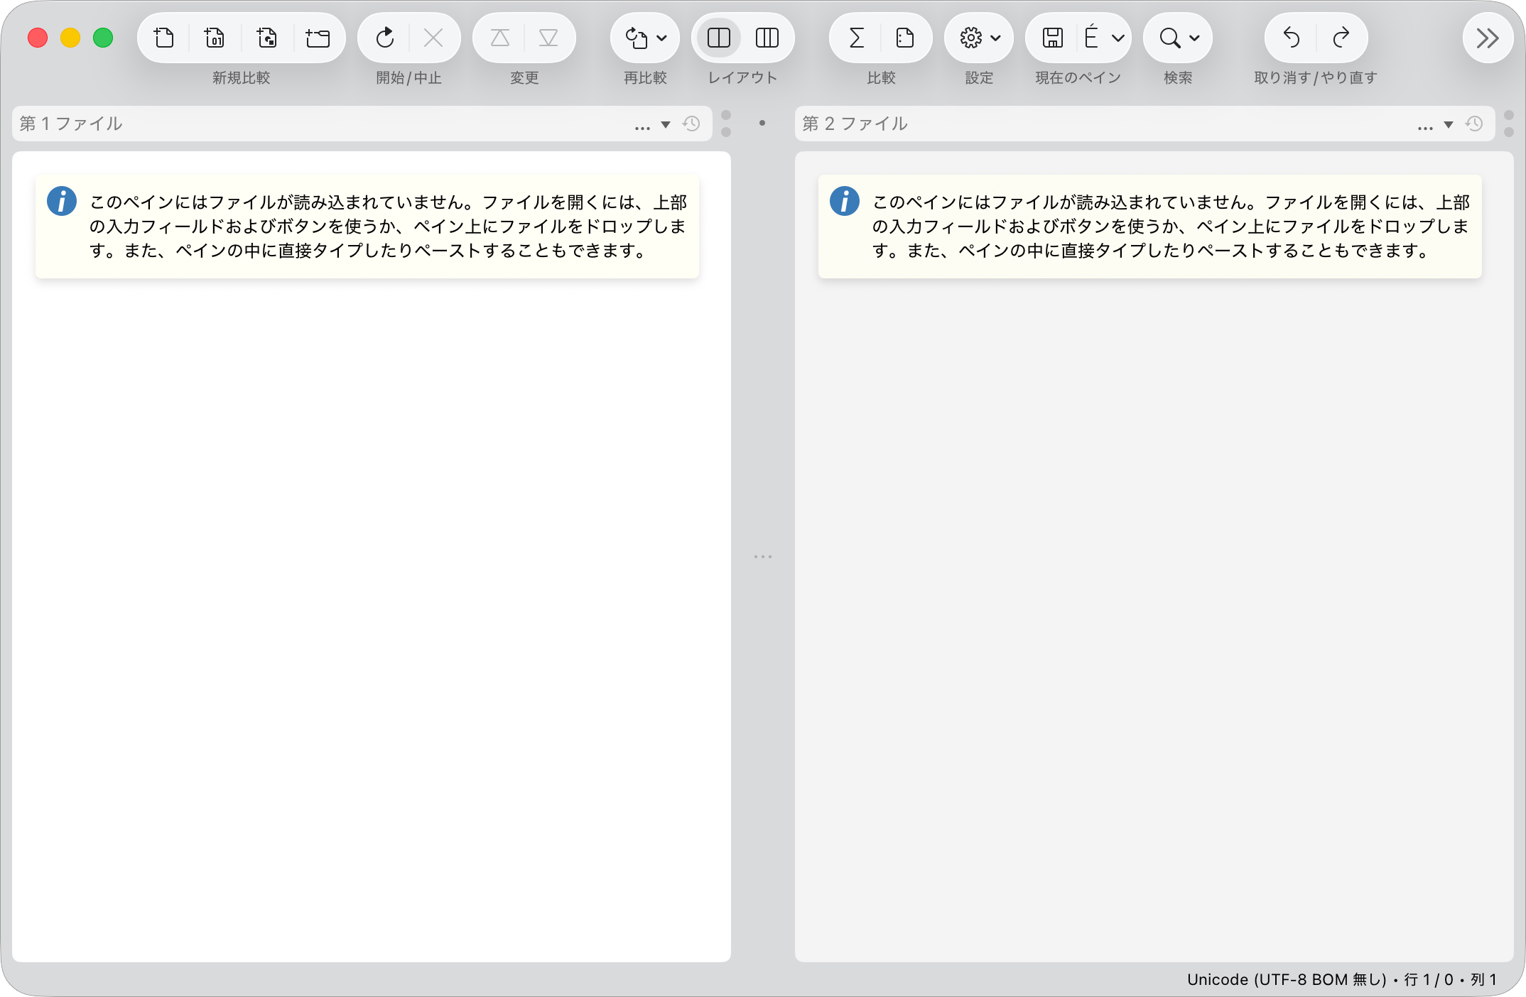This screenshot has height=997, width=1526.
Task: Click the info icon in the left pane
Action: [x=62, y=201]
